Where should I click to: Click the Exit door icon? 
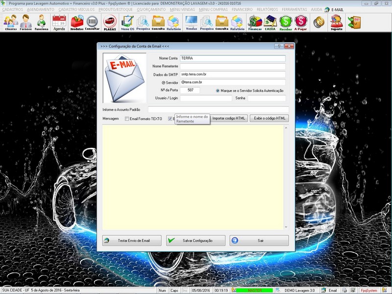pos(354,22)
